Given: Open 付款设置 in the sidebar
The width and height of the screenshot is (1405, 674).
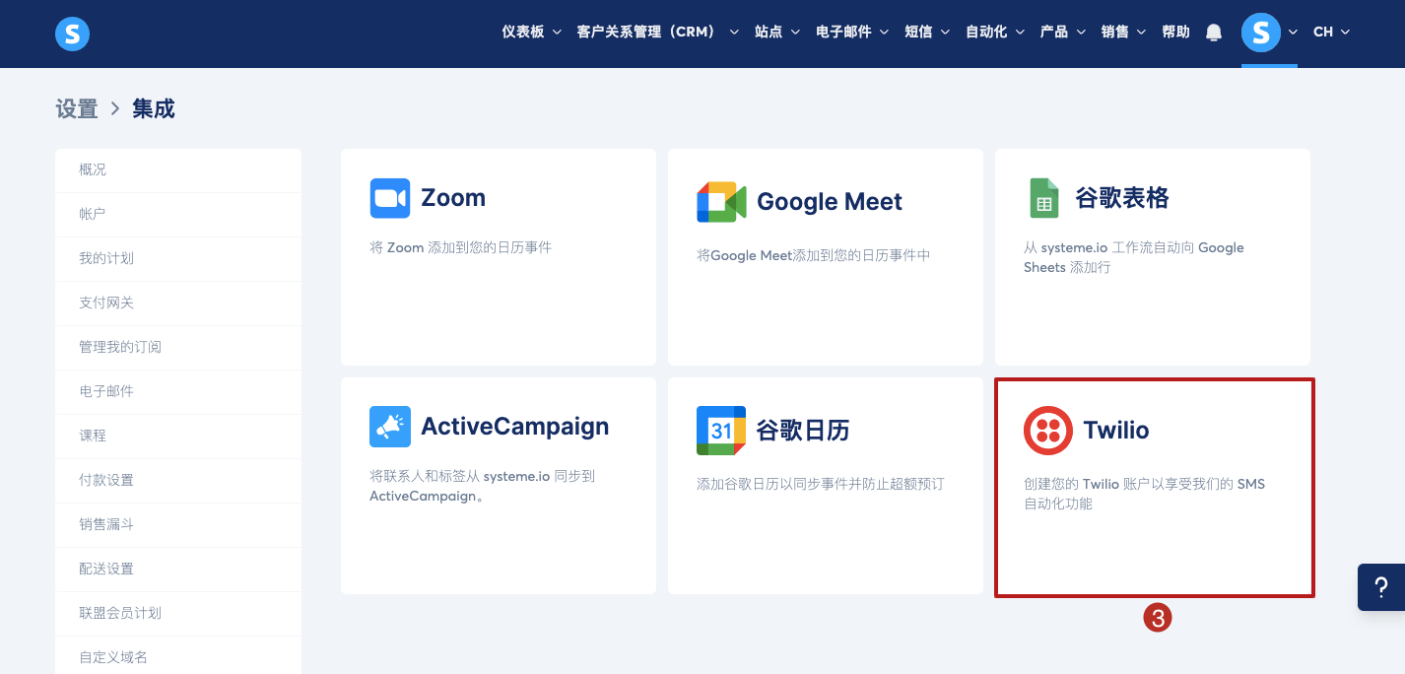Looking at the screenshot, I should tap(178, 481).
